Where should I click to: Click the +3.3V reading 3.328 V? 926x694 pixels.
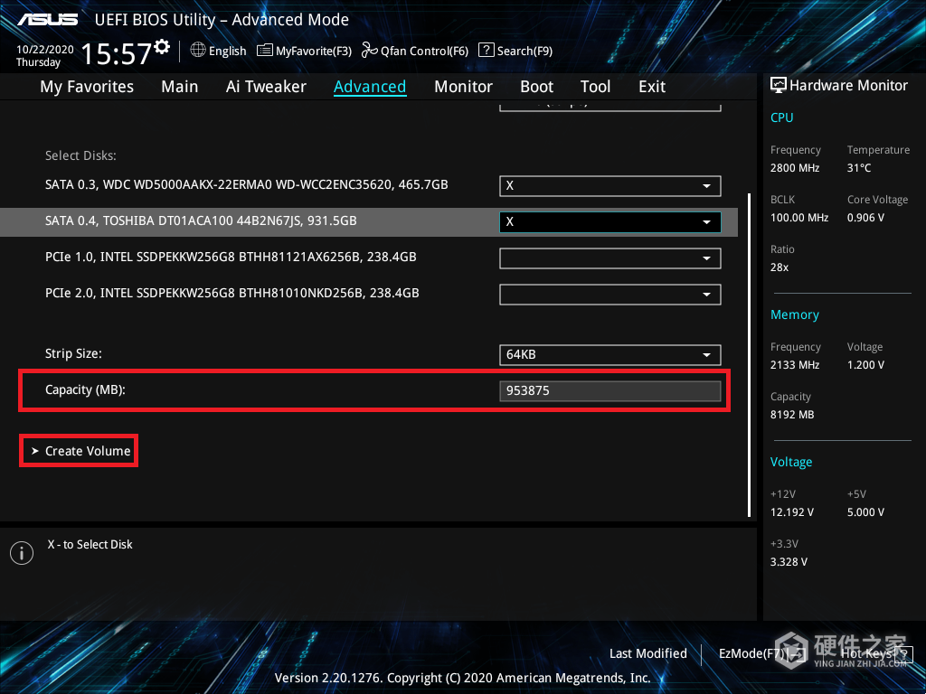(x=789, y=562)
